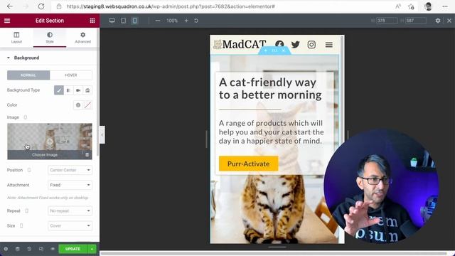Toggle responsive device for Position control
Viewport: 455px width, 256px height.
29,170
